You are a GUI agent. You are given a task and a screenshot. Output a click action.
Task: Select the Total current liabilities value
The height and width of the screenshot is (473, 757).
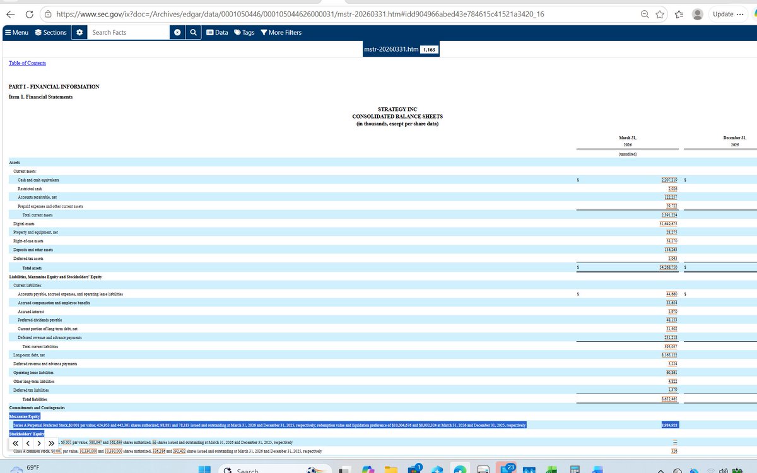coord(670,346)
